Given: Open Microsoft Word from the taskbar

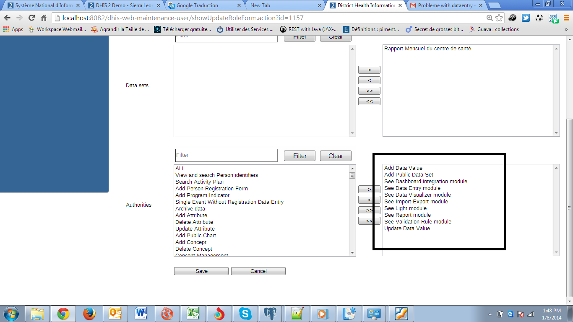Looking at the screenshot, I should pos(141,314).
